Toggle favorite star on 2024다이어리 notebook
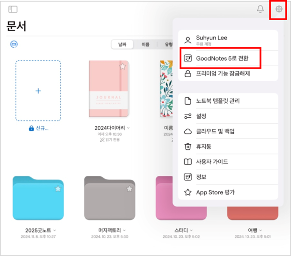This screenshot has width=291, height=256. 122,66
